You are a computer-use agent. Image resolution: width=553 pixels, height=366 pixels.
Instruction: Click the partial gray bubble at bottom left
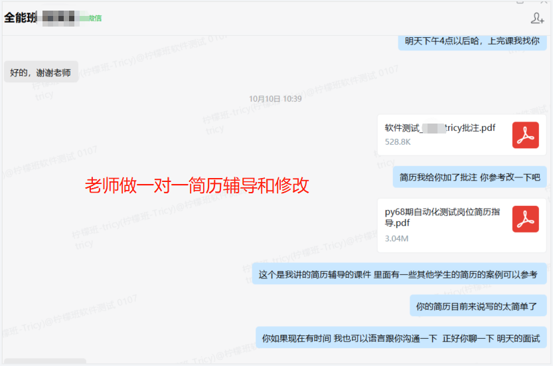click(x=45, y=362)
